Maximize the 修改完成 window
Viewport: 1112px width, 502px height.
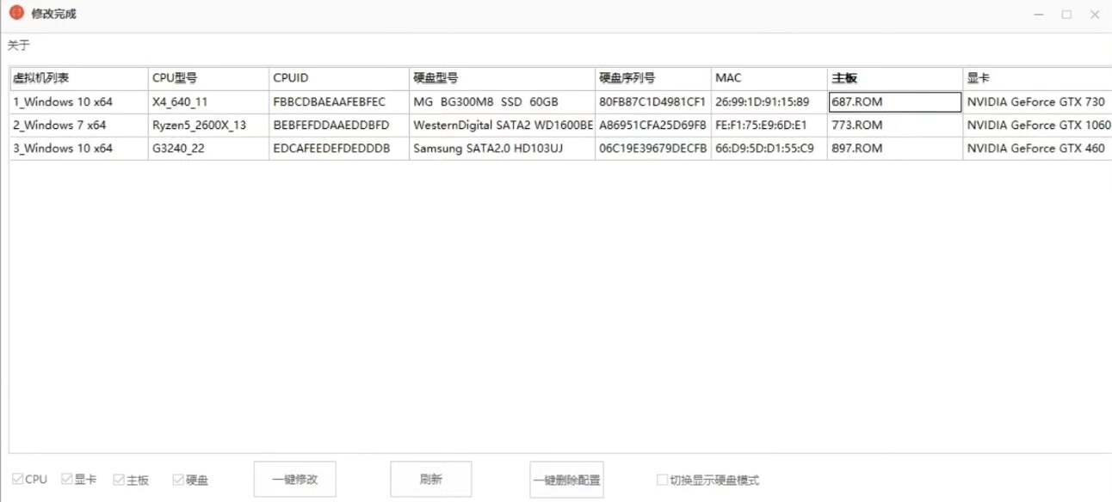1066,15
